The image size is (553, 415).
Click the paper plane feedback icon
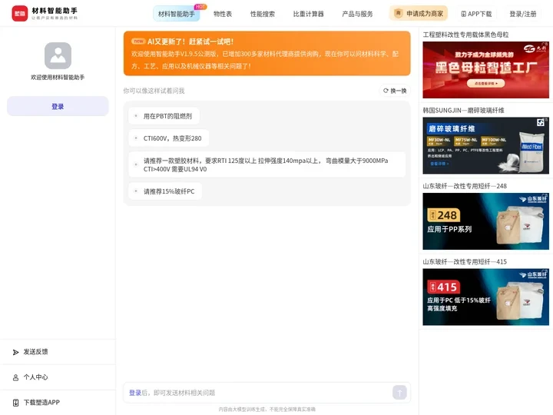[x=15, y=352]
